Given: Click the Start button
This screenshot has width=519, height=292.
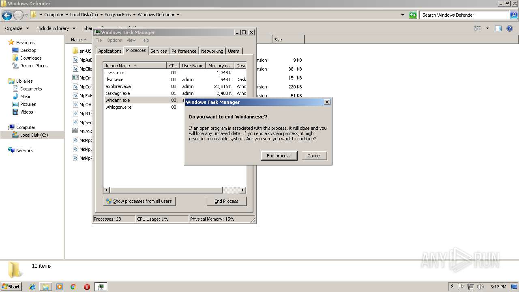Looking at the screenshot, I should click(11, 286).
